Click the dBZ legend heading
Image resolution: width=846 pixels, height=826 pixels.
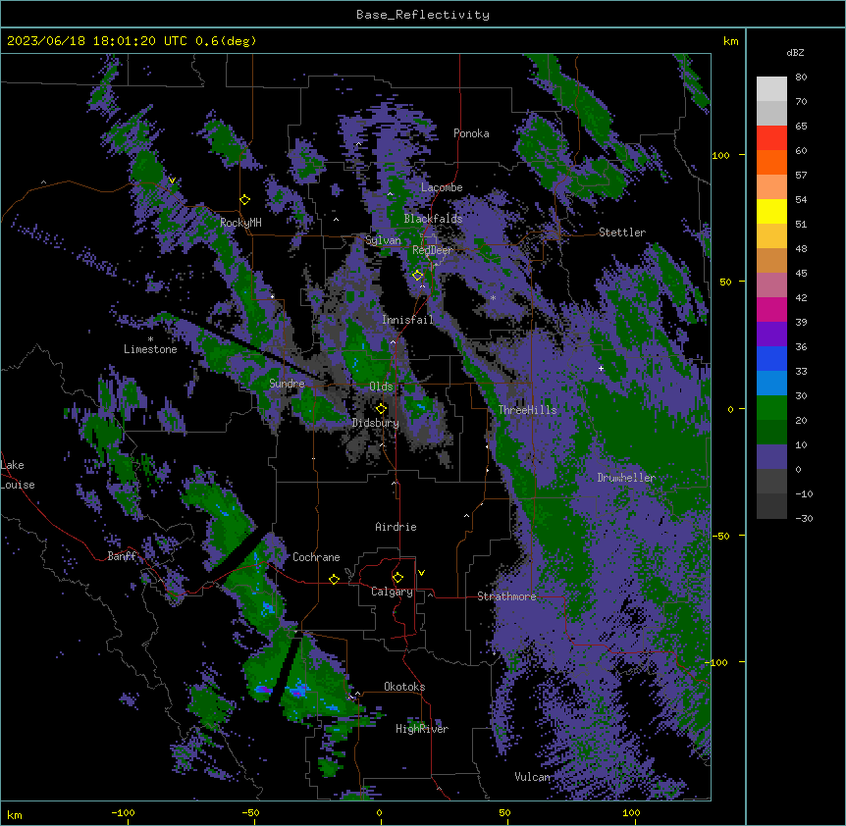tap(795, 52)
